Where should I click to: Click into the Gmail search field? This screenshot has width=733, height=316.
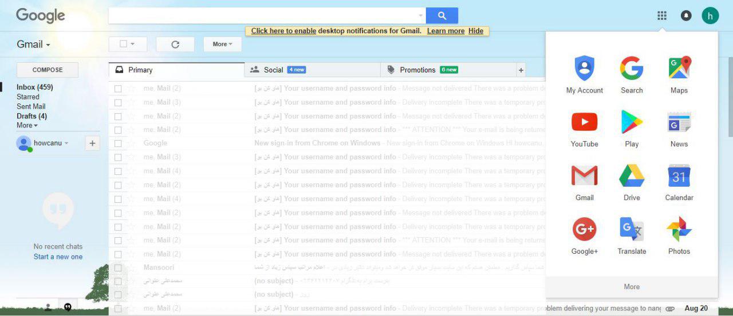coord(262,15)
